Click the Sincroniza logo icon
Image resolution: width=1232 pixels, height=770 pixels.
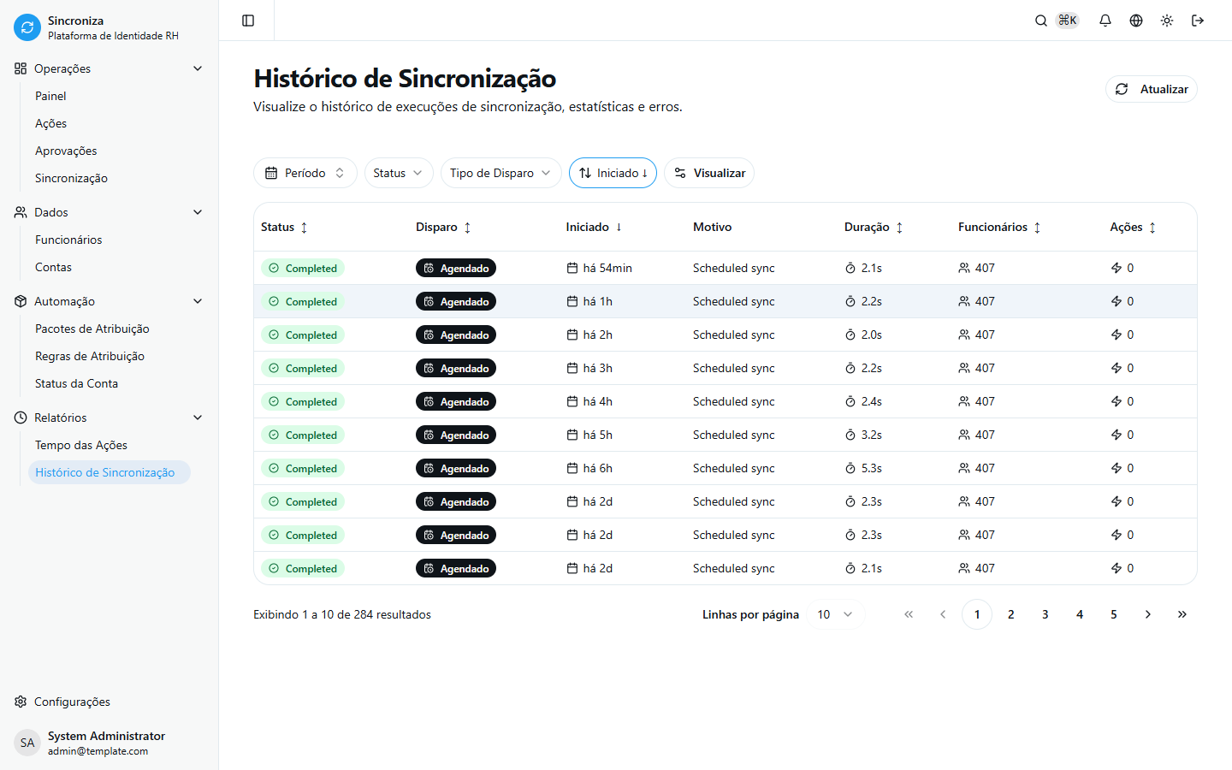(x=27, y=27)
